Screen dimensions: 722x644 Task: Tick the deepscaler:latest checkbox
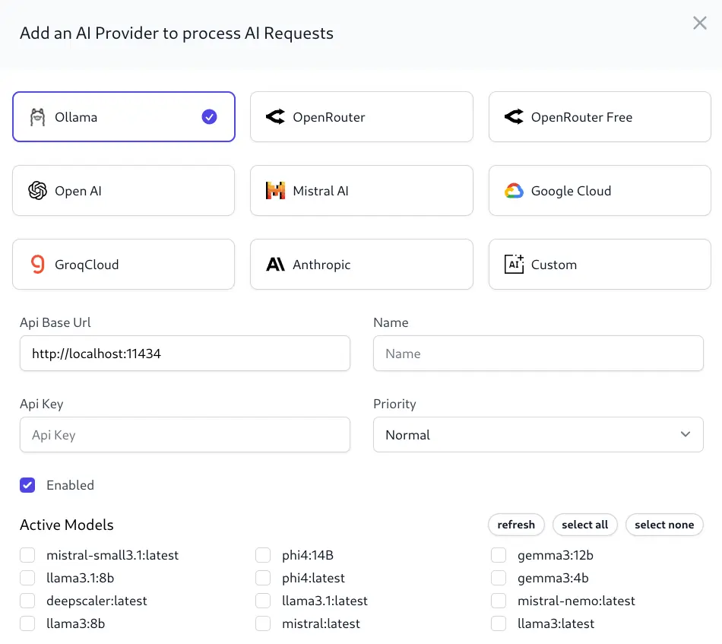click(27, 601)
